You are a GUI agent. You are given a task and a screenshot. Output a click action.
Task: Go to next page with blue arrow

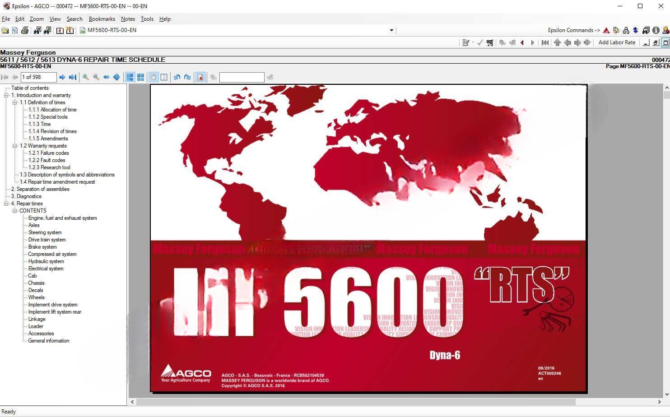pos(62,77)
